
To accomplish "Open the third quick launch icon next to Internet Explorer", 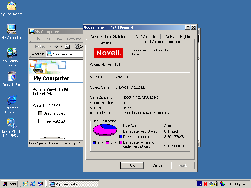I will (x=40, y=184).
